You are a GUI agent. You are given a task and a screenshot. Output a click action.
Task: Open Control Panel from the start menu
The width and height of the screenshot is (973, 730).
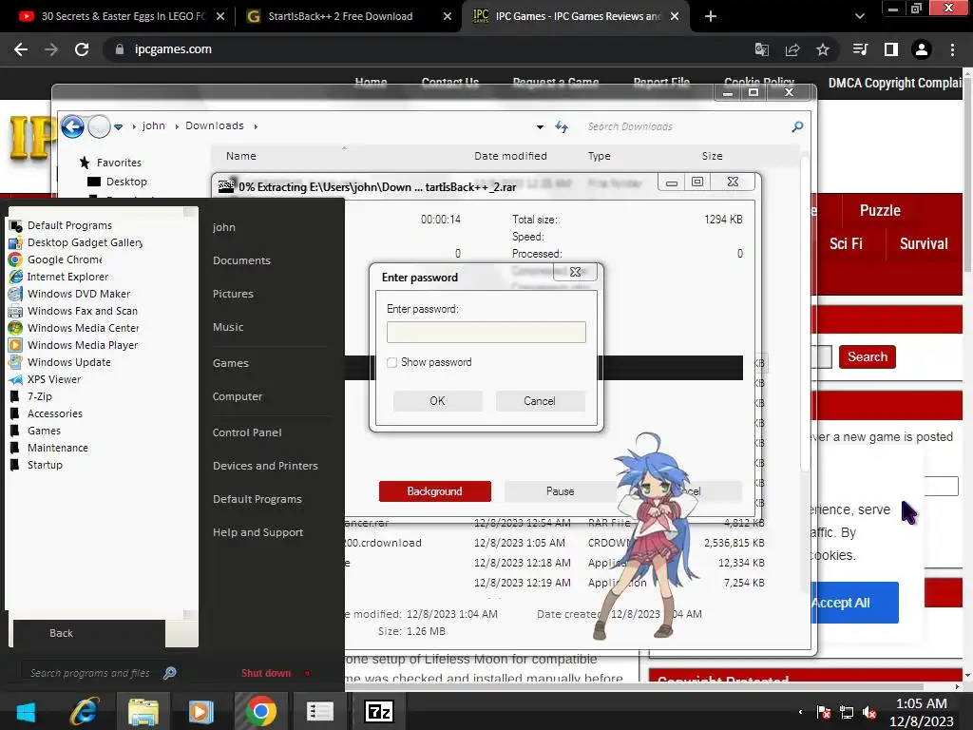click(247, 432)
